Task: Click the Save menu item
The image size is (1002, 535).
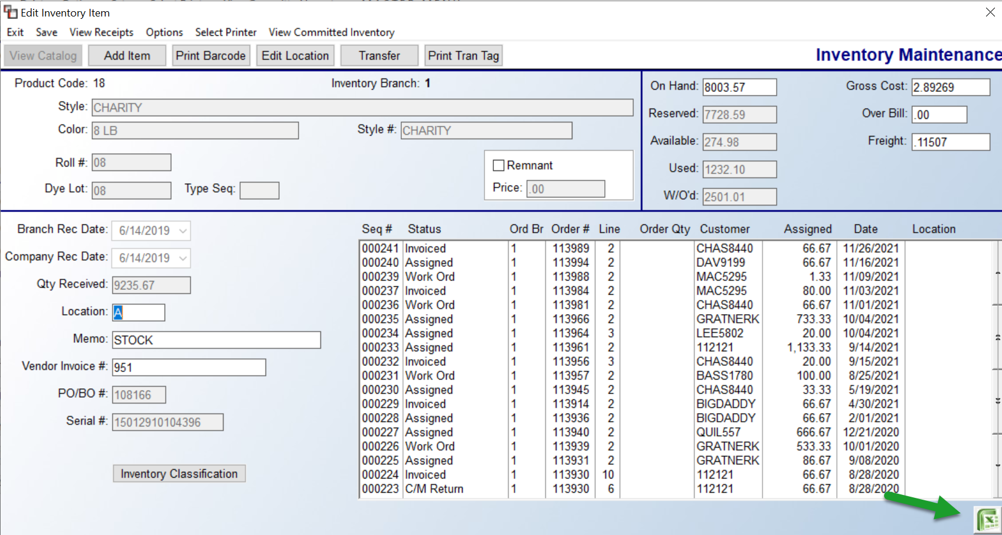Action: pos(47,32)
